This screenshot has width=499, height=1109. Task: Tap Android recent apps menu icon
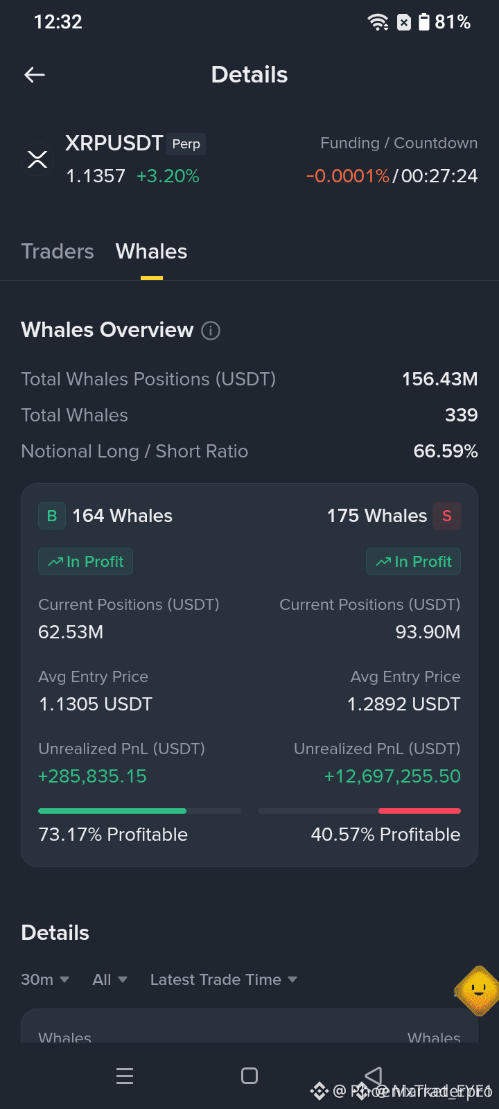pyautogui.click(x=125, y=1076)
